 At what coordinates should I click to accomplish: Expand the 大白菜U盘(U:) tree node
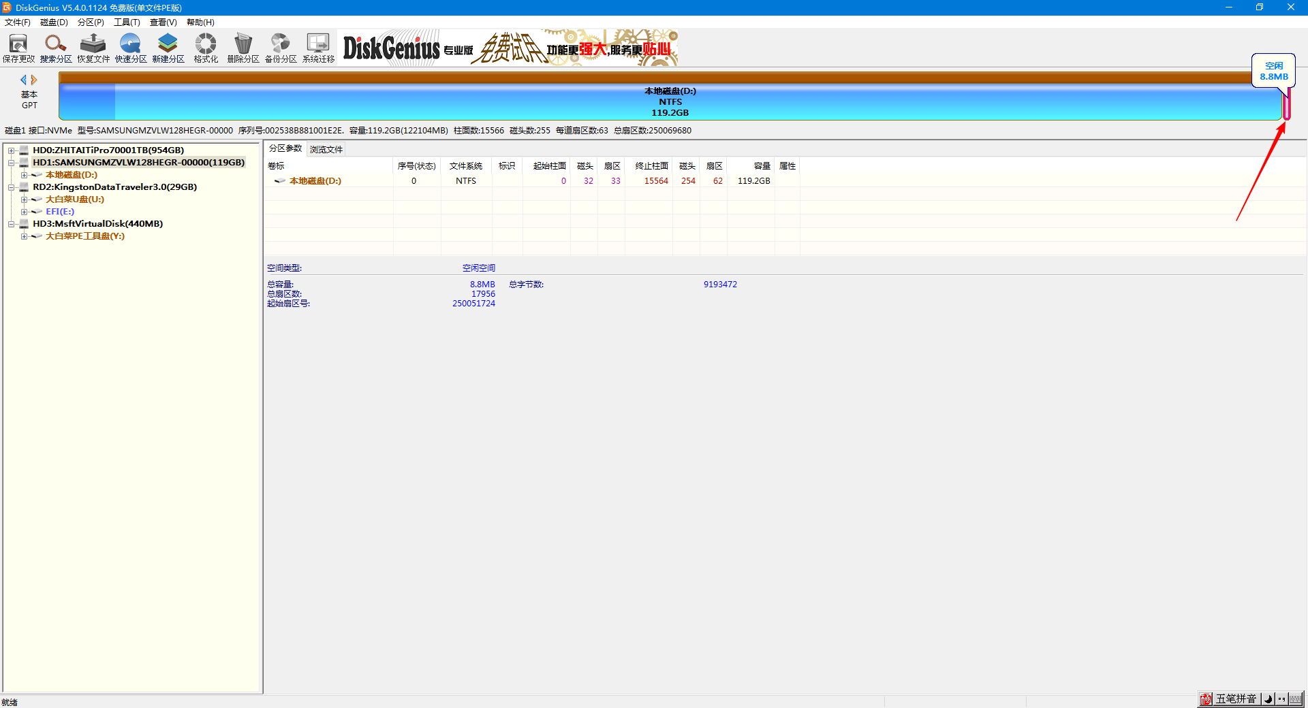24,199
